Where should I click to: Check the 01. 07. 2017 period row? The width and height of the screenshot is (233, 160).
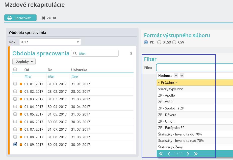[15, 129]
